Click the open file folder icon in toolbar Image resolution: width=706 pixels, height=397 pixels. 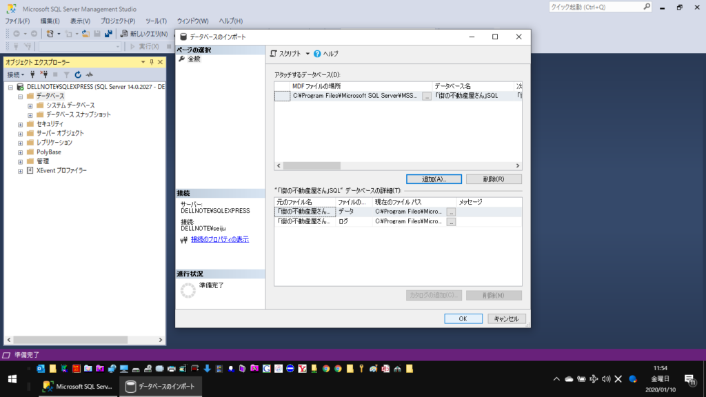[x=85, y=34]
